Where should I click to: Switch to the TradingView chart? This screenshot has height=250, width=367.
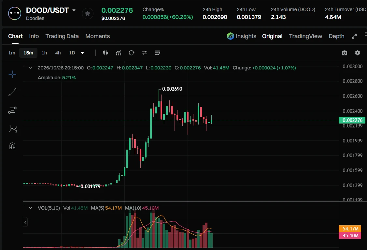[305, 36]
